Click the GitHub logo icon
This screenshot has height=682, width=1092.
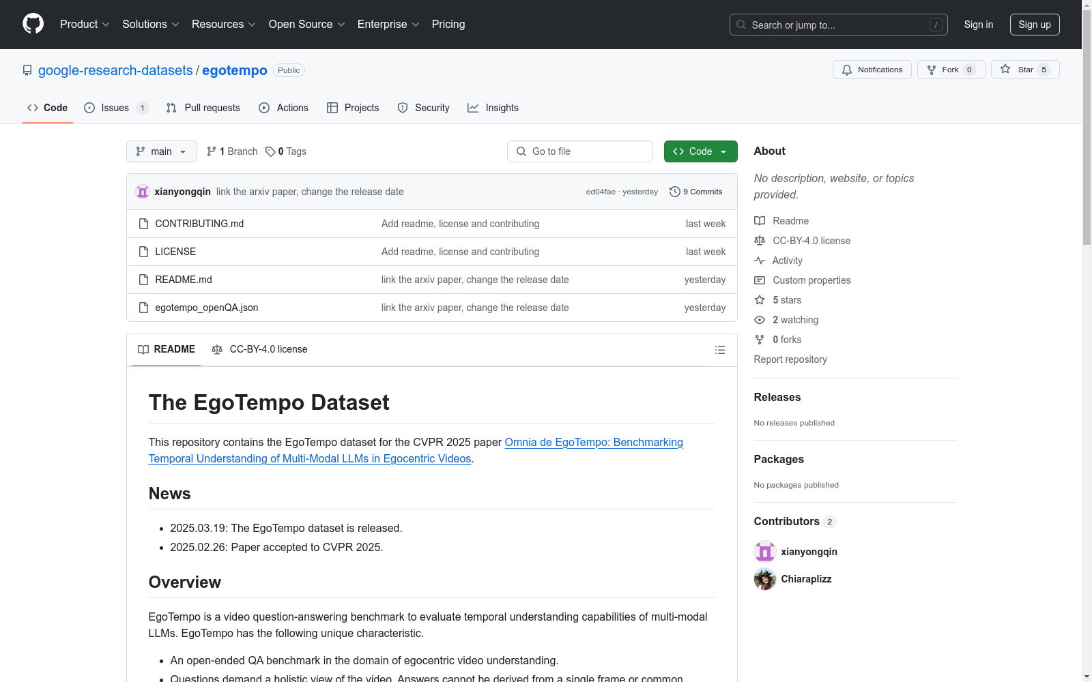tap(33, 24)
